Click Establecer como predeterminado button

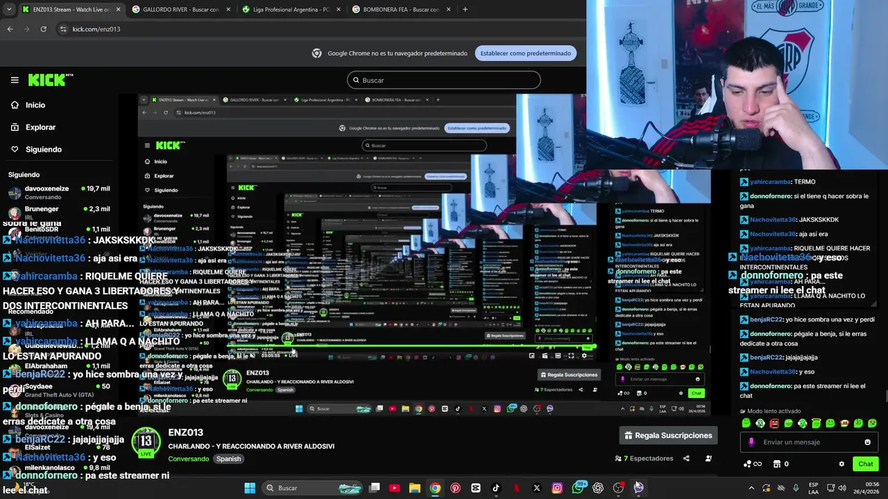click(x=525, y=53)
